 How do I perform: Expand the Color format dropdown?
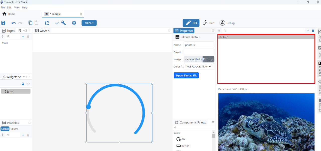[210, 67]
